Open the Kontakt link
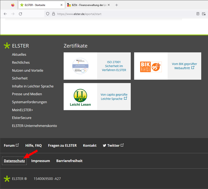 [x=90, y=145]
